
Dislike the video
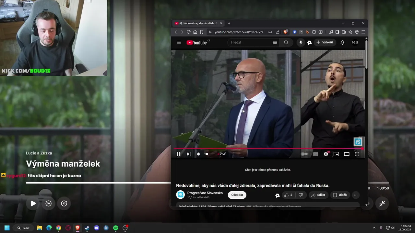tap(301, 195)
